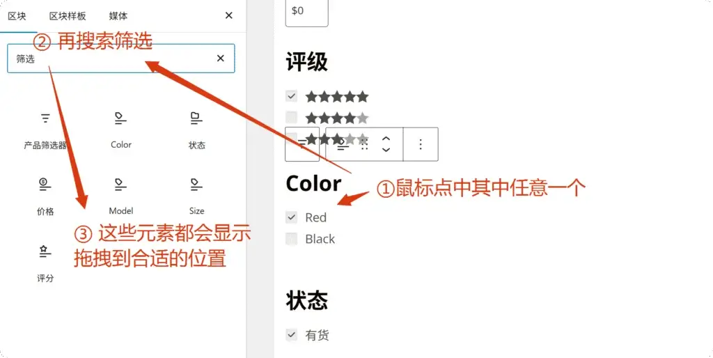Select the 状态 heading in the editor
This screenshot has width=713, height=358.
point(306,300)
